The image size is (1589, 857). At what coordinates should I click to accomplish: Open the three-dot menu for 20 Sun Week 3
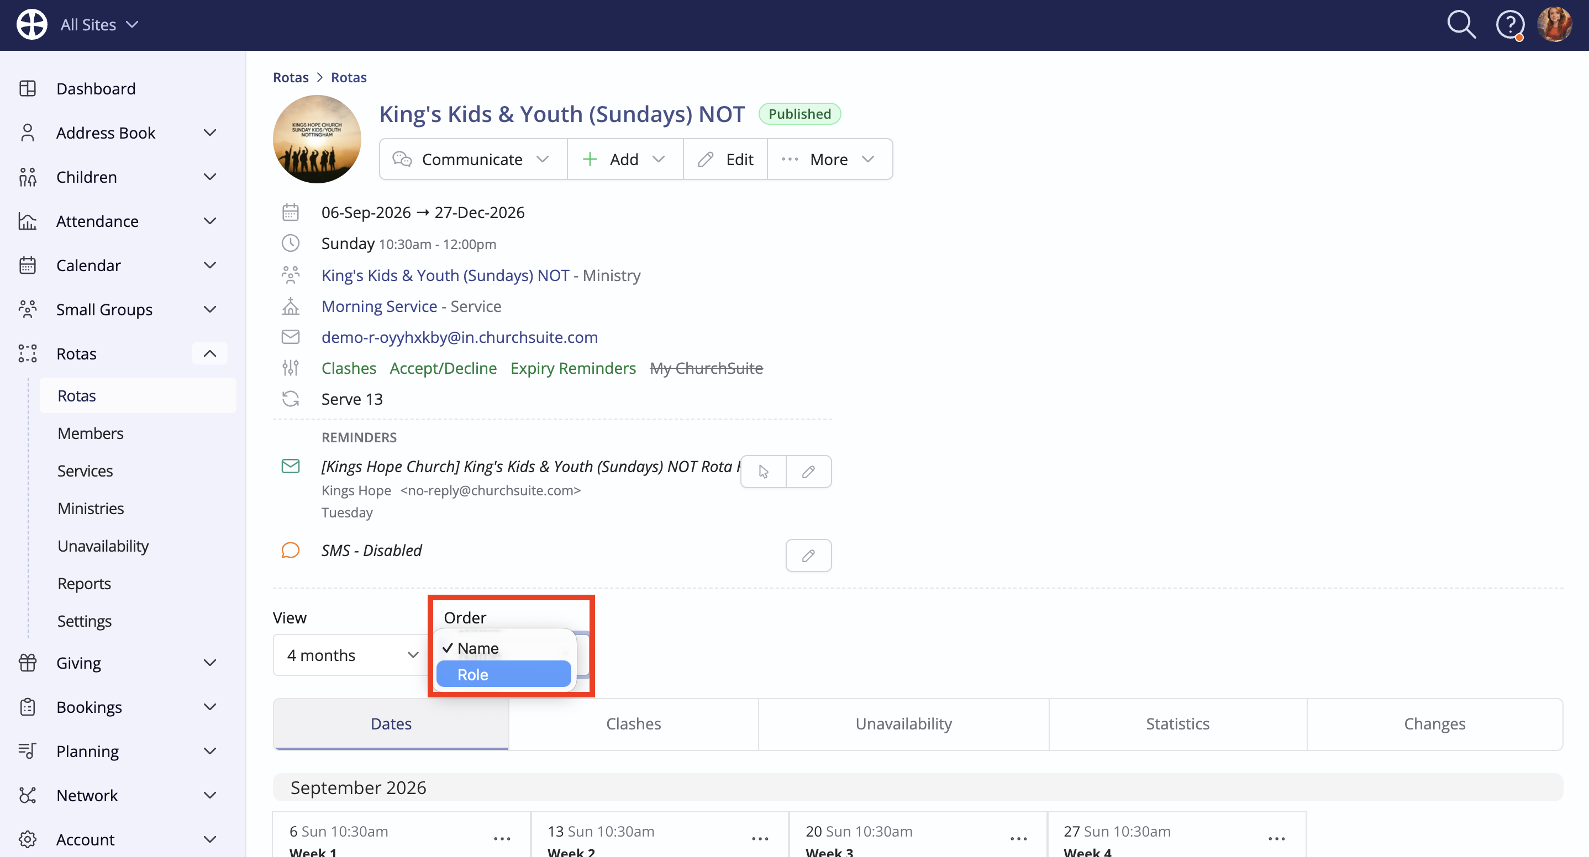coord(1018,838)
